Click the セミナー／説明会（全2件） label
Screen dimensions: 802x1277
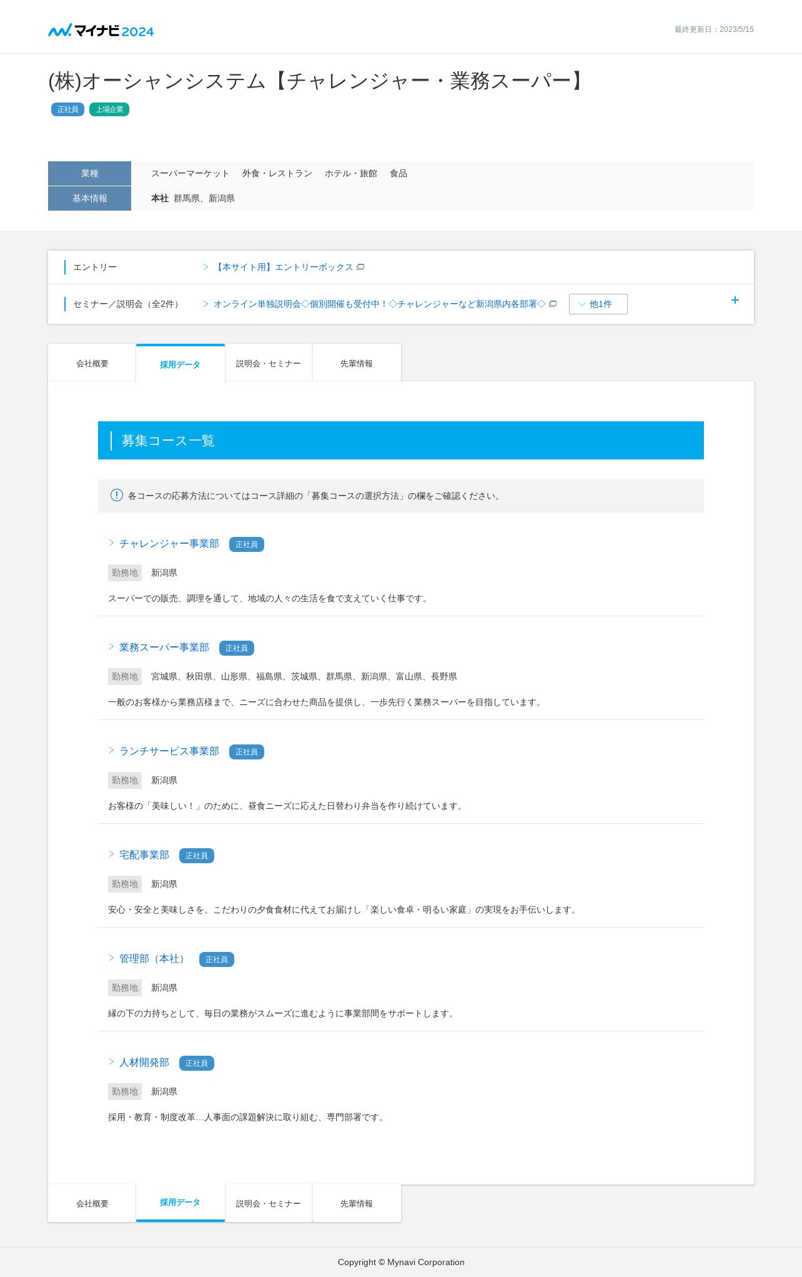tap(127, 304)
